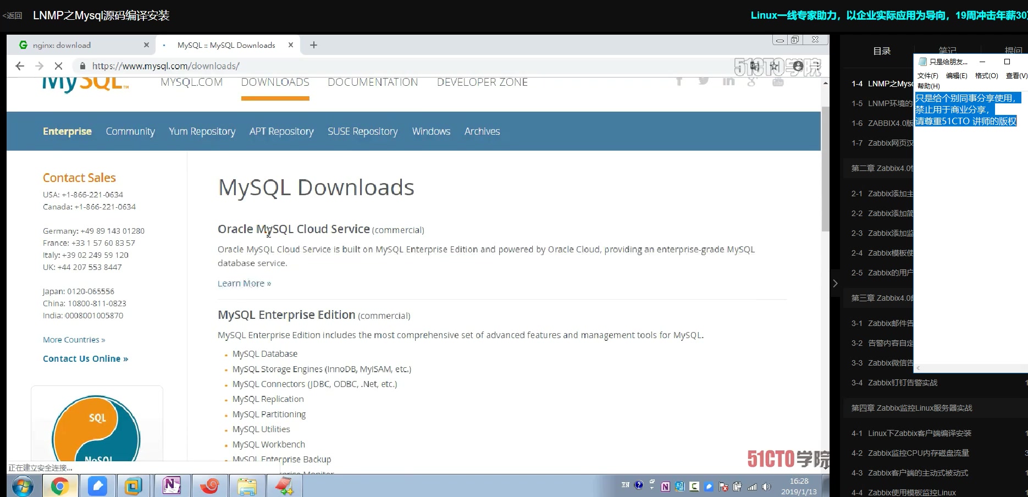Open the 文件(F) menu in Notepad
This screenshot has width=1028, height=497.
927,76
